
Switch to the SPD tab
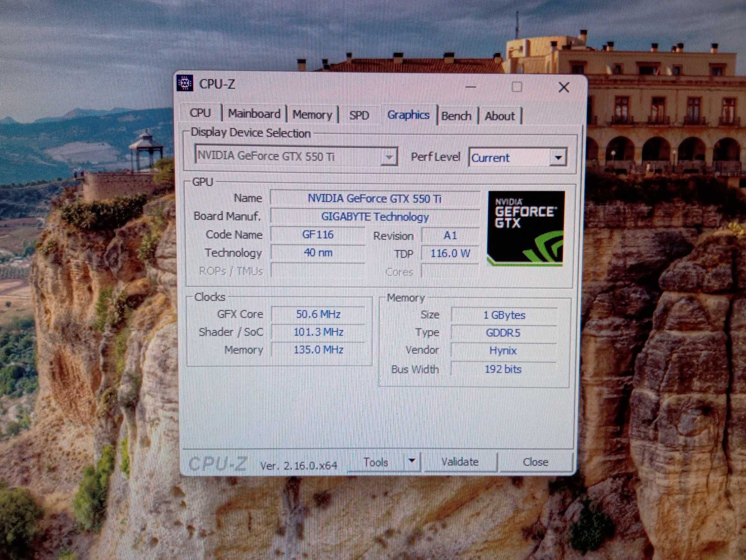tap(359, 115)
